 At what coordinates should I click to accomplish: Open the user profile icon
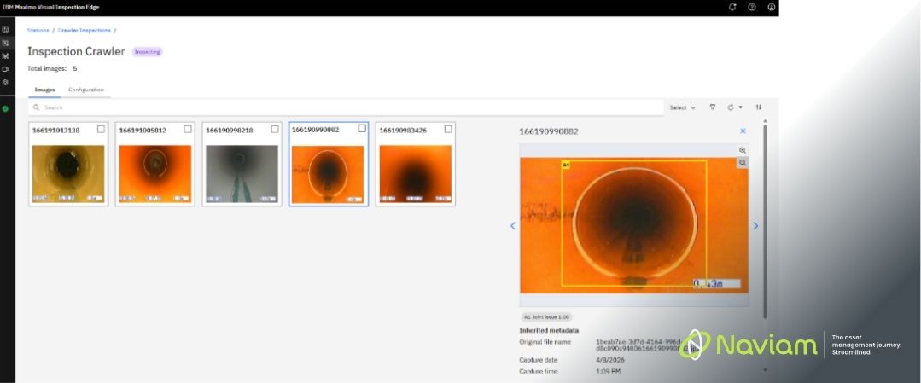(772, 7)
